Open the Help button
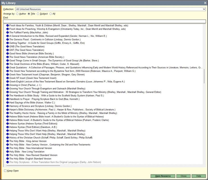 [199, 176]
